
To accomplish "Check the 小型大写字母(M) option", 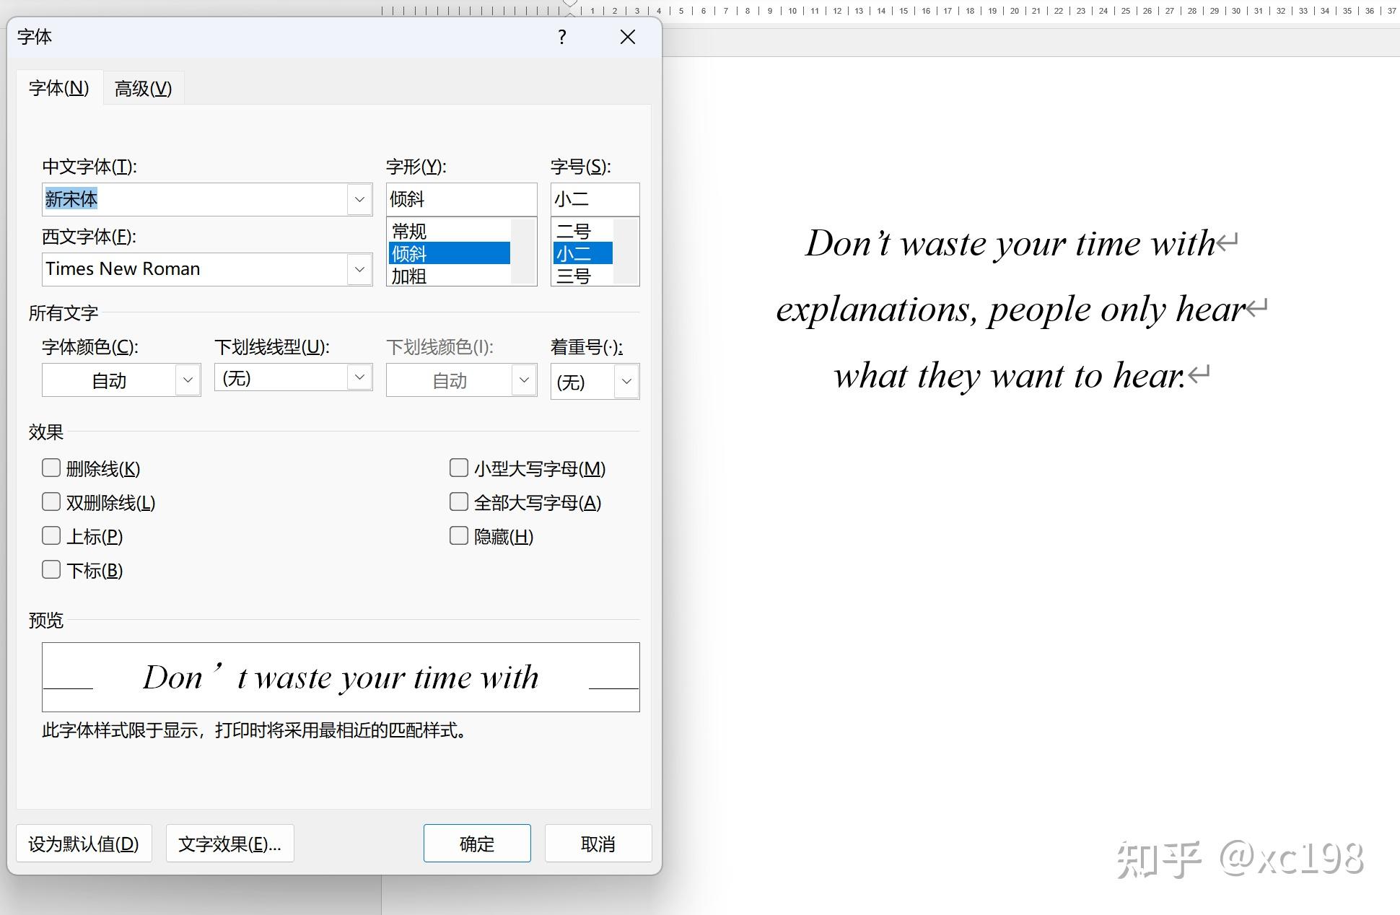I will click(x=459, y=468).
